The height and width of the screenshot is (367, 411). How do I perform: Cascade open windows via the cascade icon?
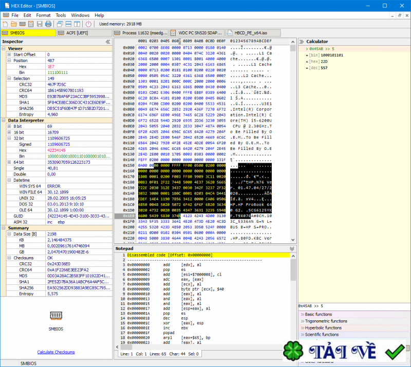(x=59, y=24)
